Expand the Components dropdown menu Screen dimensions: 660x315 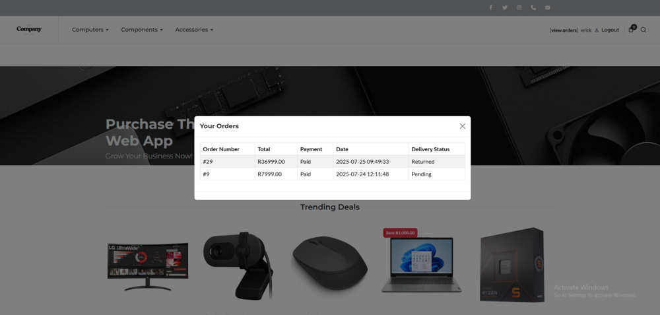(x=141, y=30)
